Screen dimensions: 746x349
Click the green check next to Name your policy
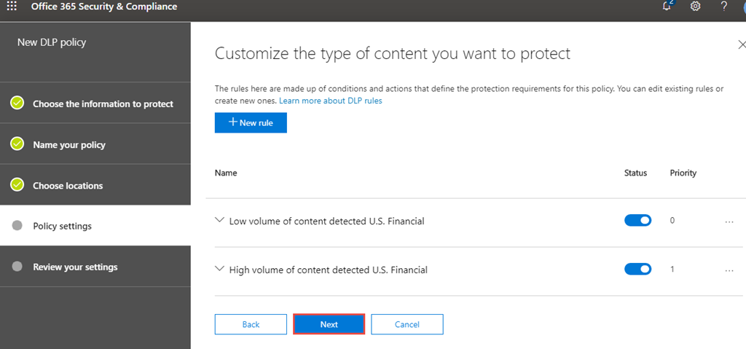point(17,144)
